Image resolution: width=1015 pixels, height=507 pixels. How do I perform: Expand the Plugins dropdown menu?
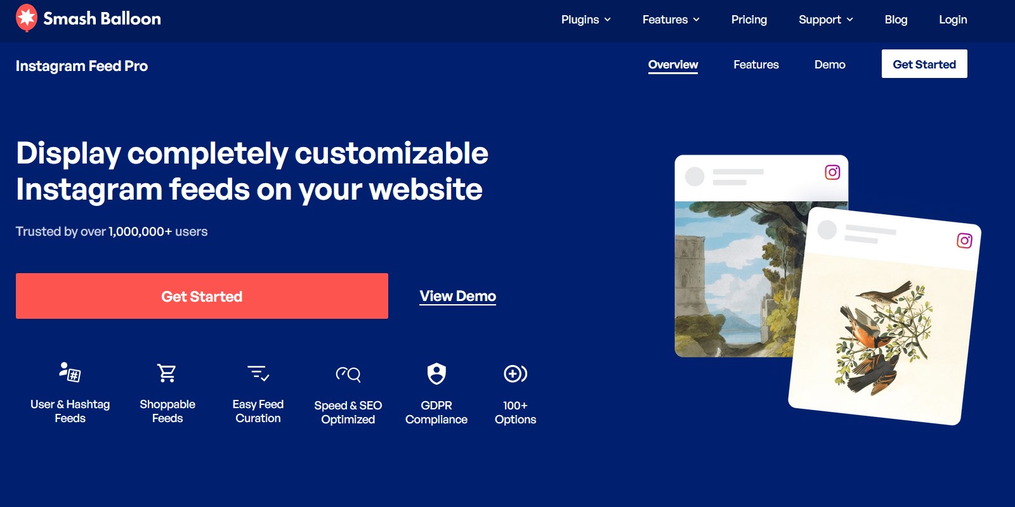[586, 20]
